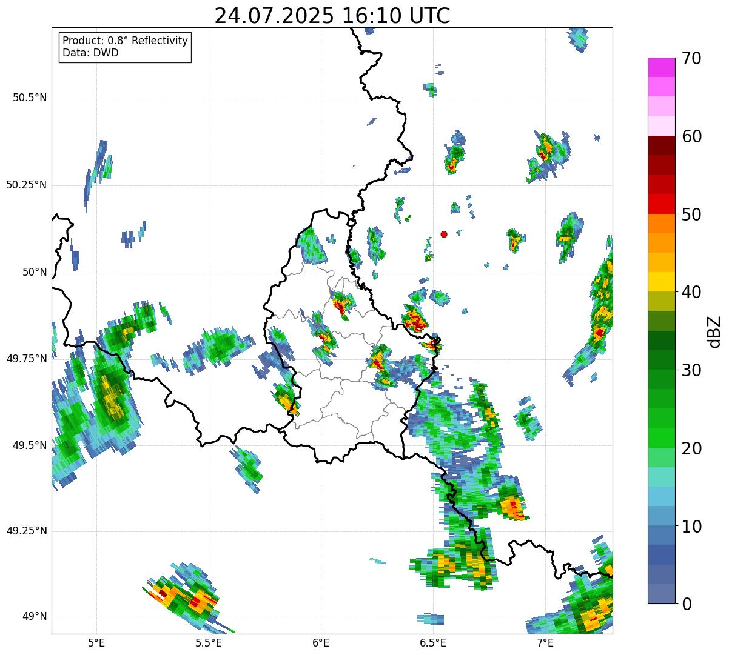
Task: Click the latitude label "49.5°N"
Action: [x=30, y=445]
